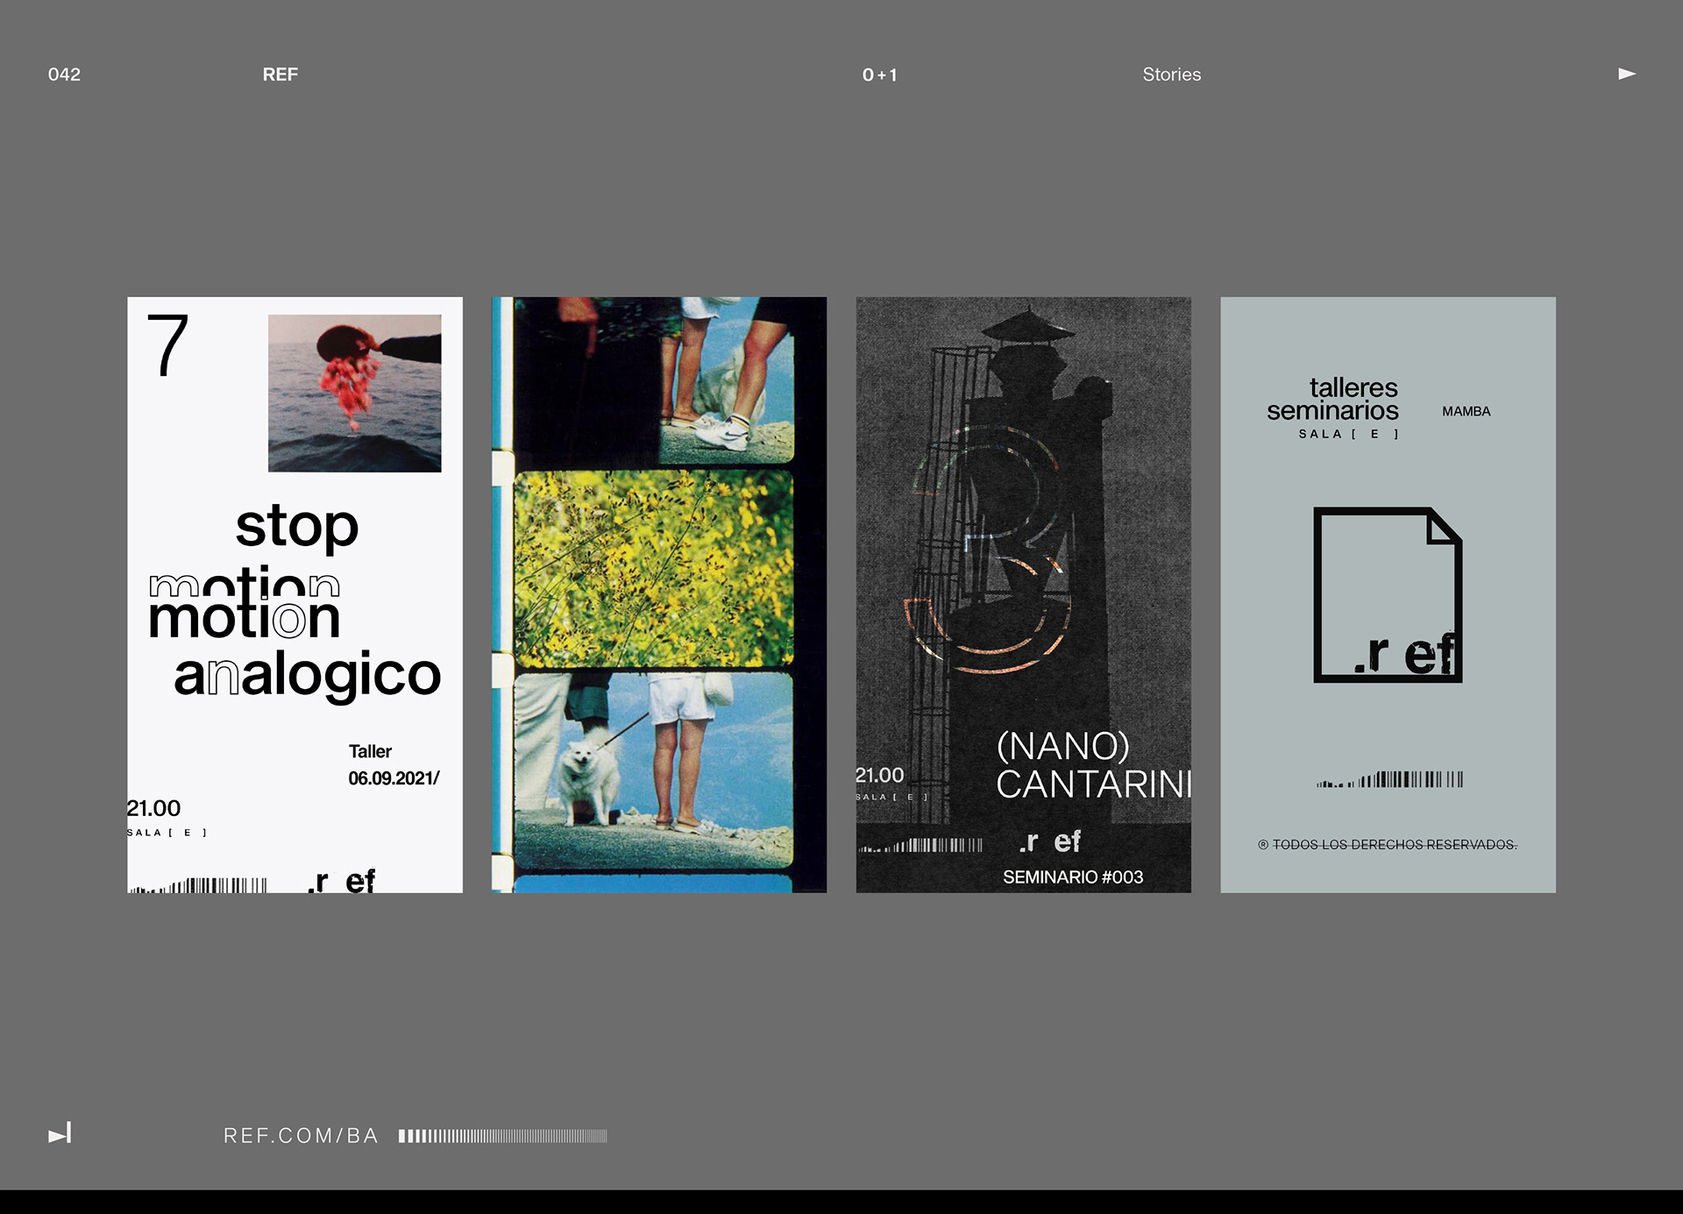The width and height of the screenshot is (1683, 1214).
Task: Click the (NANO) CANTARINI title
Action: coord(1093,765)
